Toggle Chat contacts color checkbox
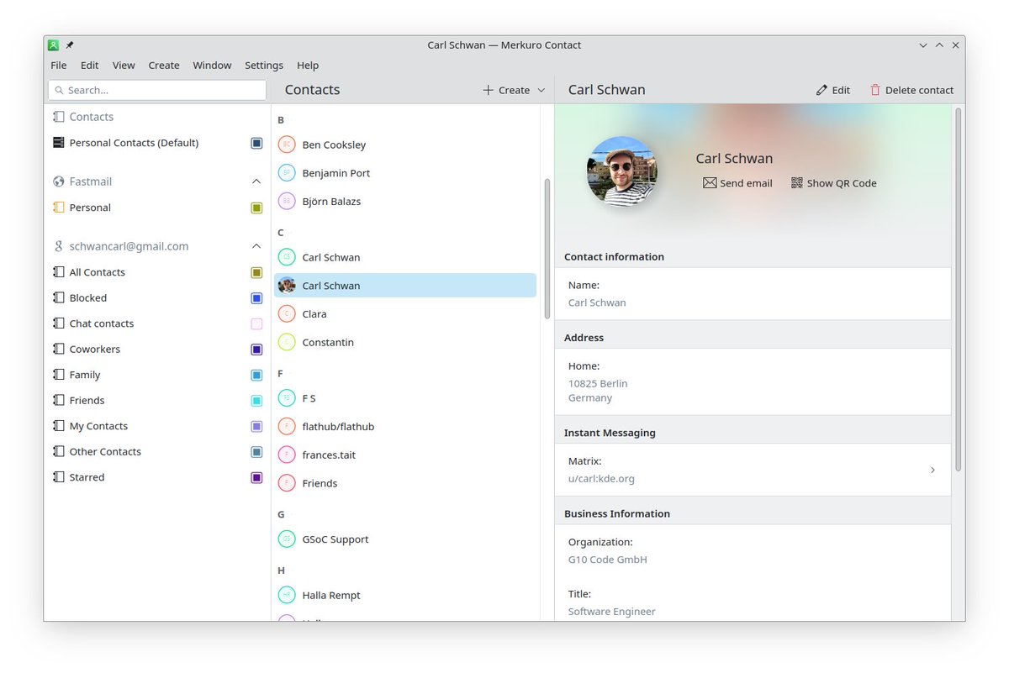 click(256, 323)
